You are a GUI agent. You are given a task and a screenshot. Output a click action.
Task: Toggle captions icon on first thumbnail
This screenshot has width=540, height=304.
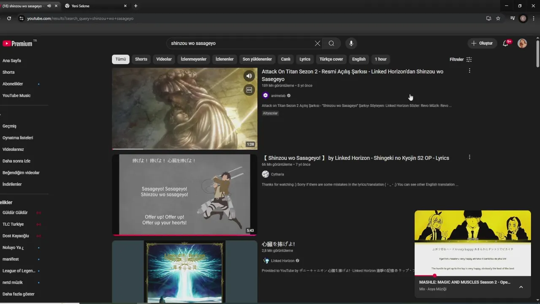[x=249, y=90]
